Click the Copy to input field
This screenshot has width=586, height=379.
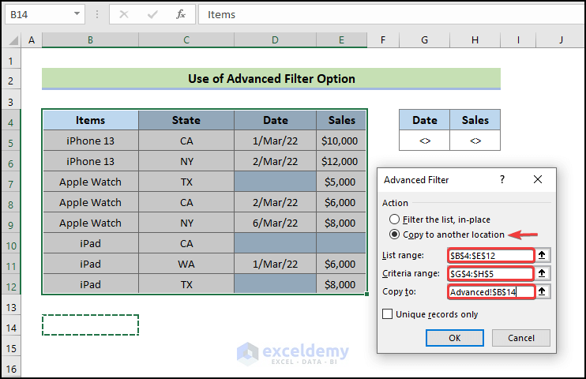[x=490, y=292]
